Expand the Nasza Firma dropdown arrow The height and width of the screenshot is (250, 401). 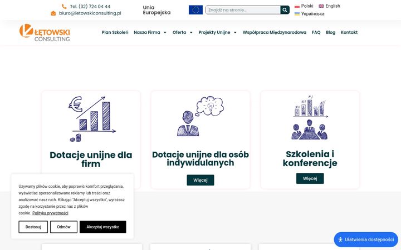pyautogui.click(x=165, y=32)
